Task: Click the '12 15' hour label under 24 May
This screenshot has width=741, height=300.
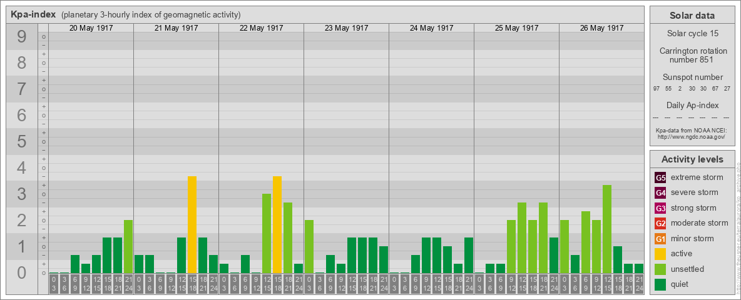Action: [437, 284]
